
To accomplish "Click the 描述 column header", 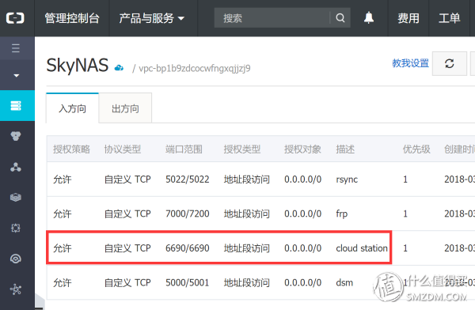I will coord(345,149).
